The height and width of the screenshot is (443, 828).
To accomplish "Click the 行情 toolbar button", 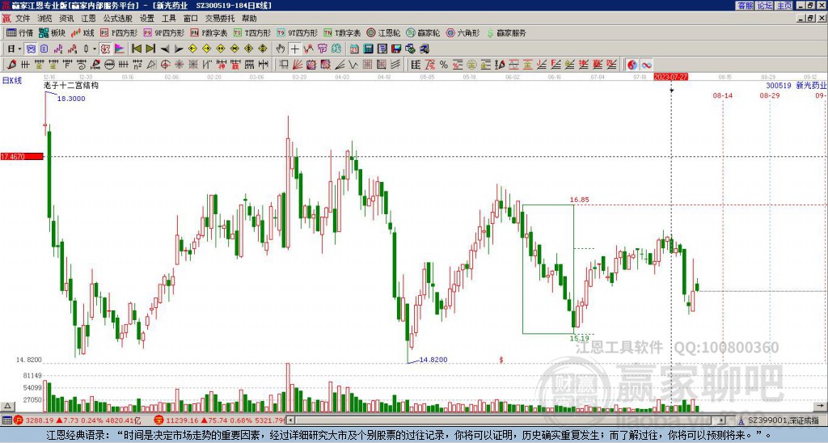I will pos(19,32).
